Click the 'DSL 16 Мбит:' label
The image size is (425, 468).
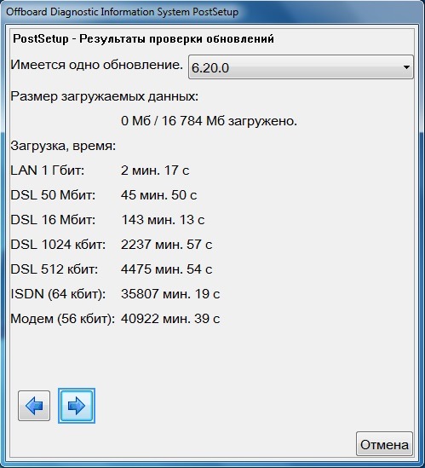(x=53, y=220)
